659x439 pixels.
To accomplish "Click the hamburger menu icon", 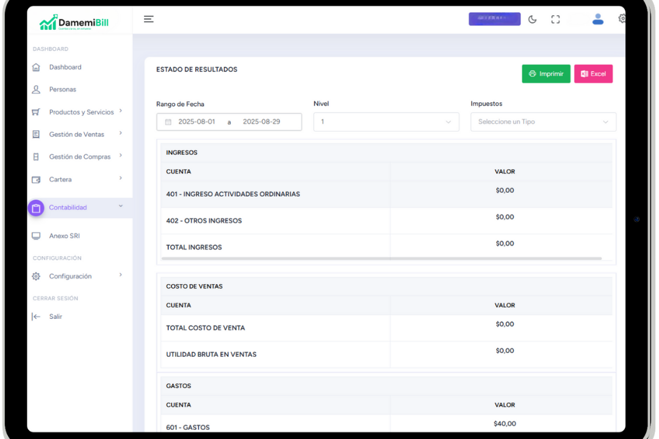I will [148, 19].
